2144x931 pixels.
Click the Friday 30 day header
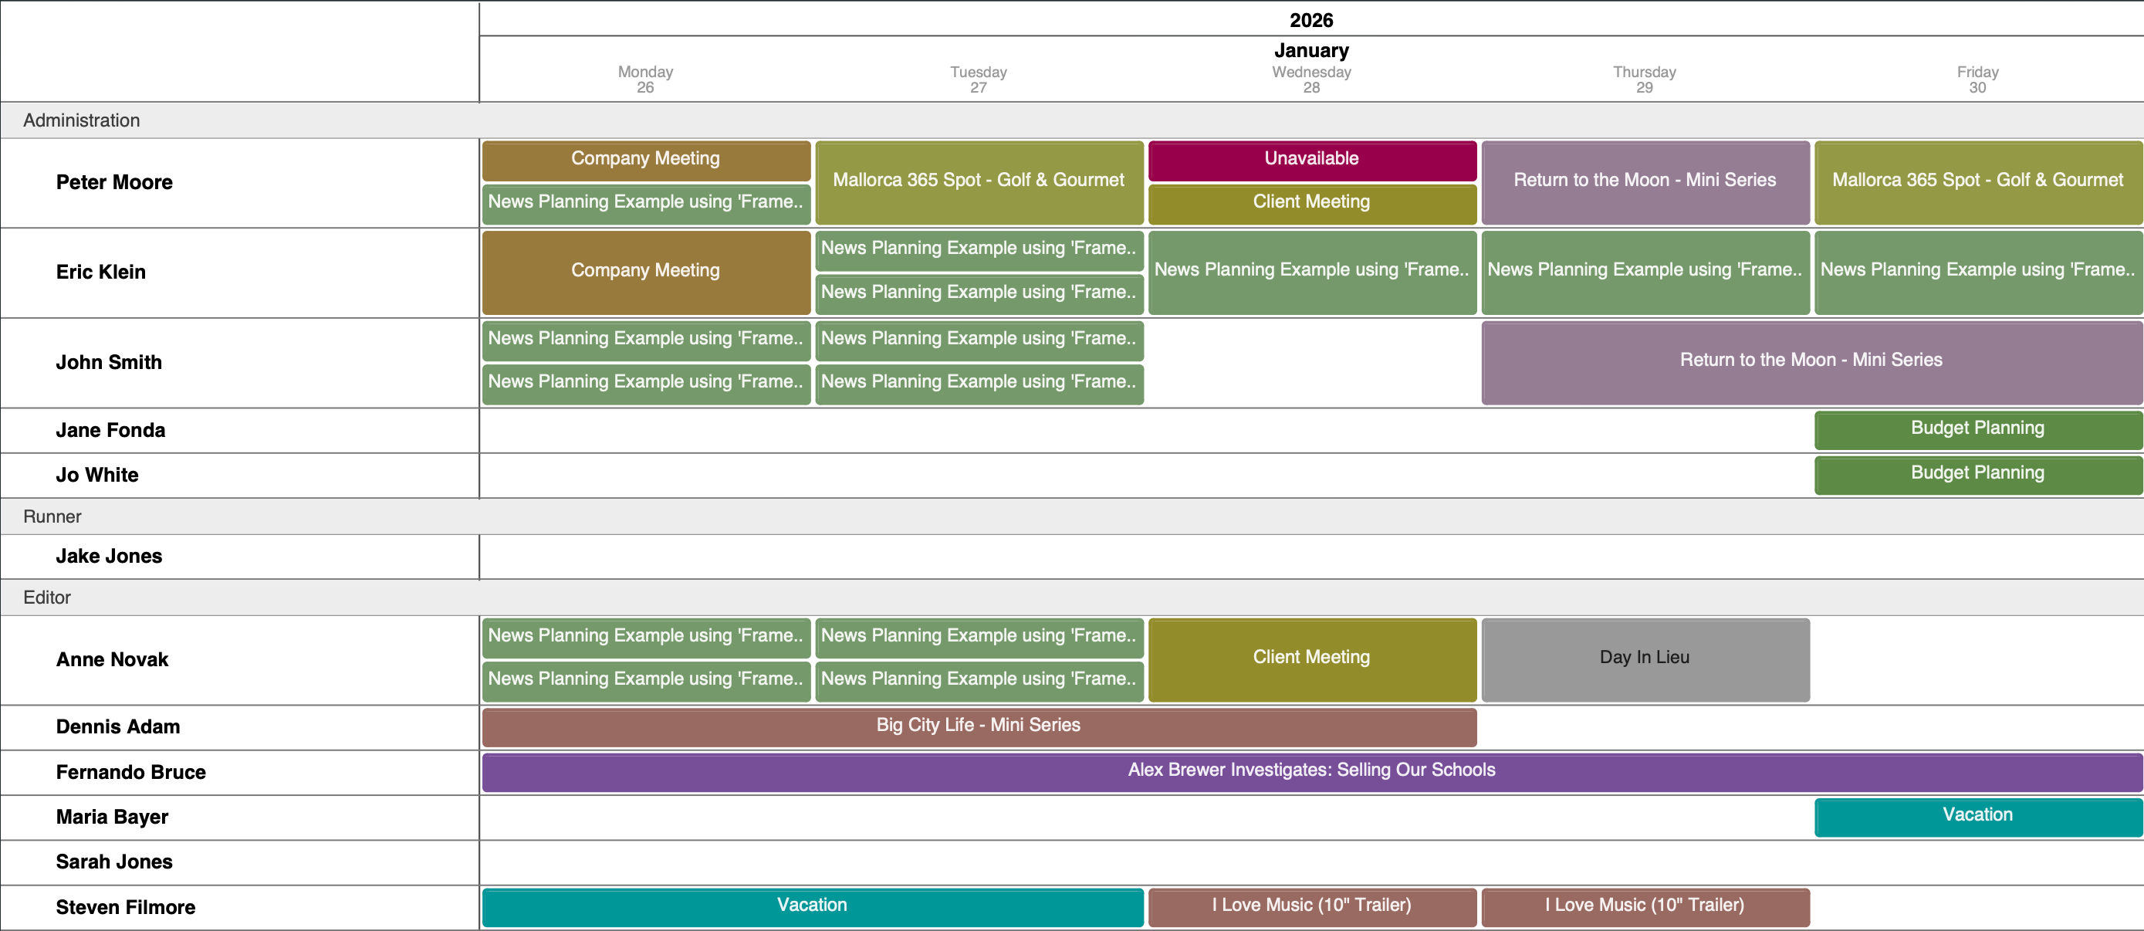tap(1977, 80)
